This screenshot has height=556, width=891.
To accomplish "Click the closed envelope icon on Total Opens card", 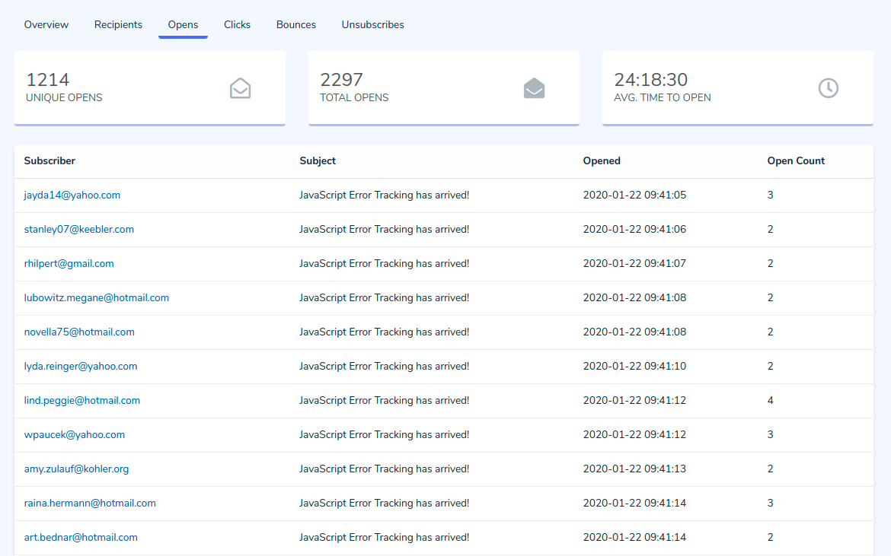I will 534,87.
